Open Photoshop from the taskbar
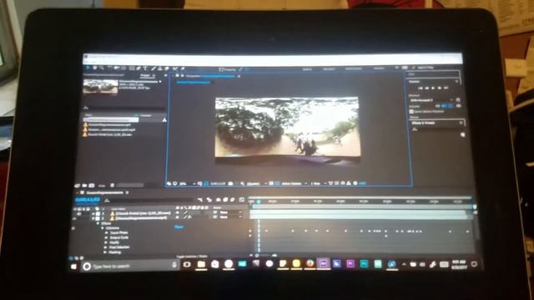534x300 pixels. coord(364,264)
